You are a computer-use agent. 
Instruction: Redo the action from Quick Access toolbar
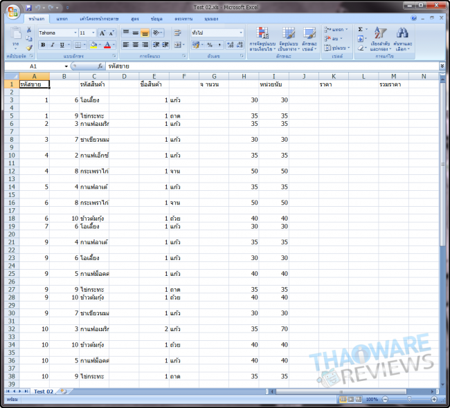pos(51,8)
